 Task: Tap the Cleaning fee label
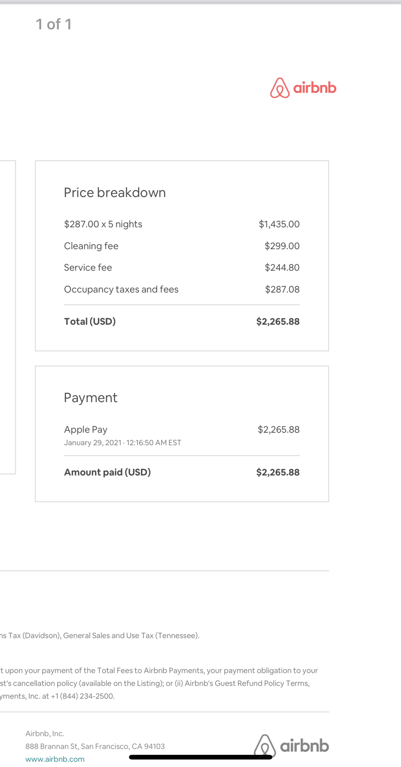tap(91, 246)
